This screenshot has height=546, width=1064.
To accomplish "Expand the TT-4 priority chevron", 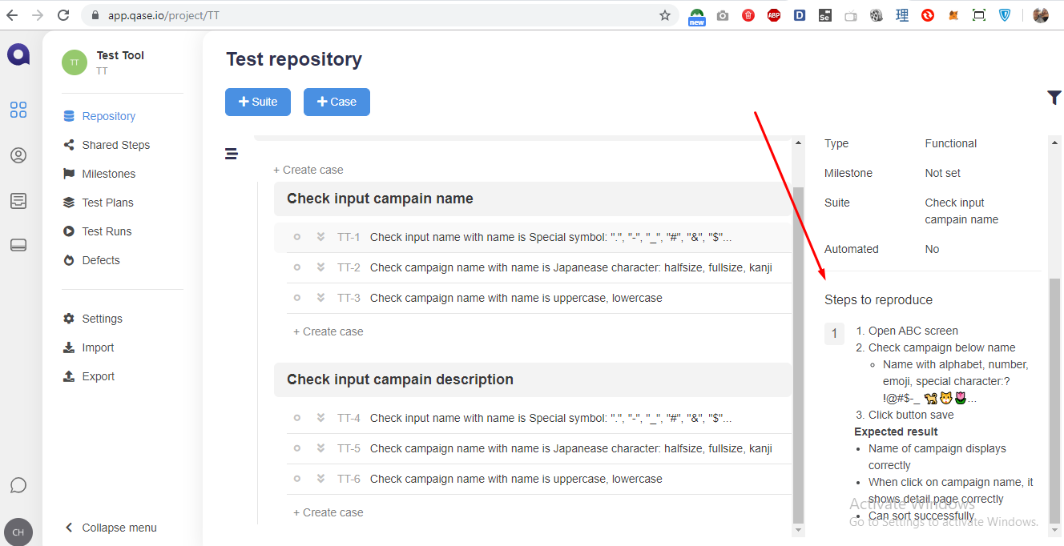I will tap(320, 418).
